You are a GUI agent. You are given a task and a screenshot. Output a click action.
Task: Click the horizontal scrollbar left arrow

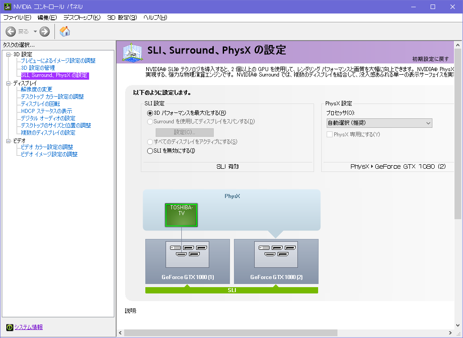pyautogui.click(x=120, y=333)
